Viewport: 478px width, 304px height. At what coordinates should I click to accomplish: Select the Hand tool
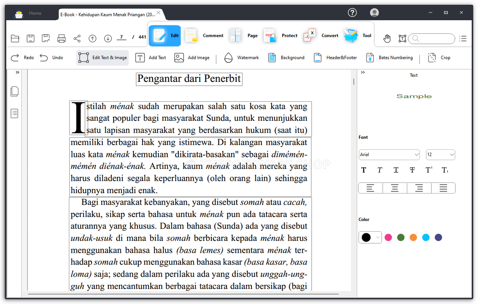click(x=387, y=39)
